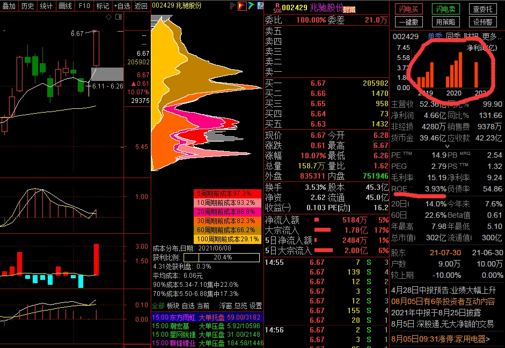Open the 2021年中报于8月25日披露 notice
Screen dimensions: 505x348
(436, 313)
